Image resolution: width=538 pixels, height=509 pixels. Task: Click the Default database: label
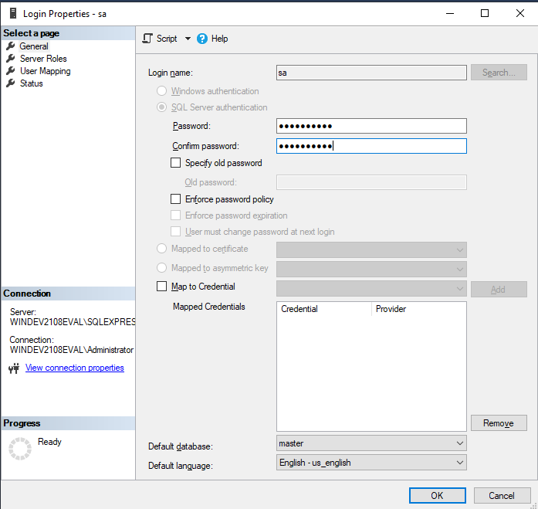(181, 446)
